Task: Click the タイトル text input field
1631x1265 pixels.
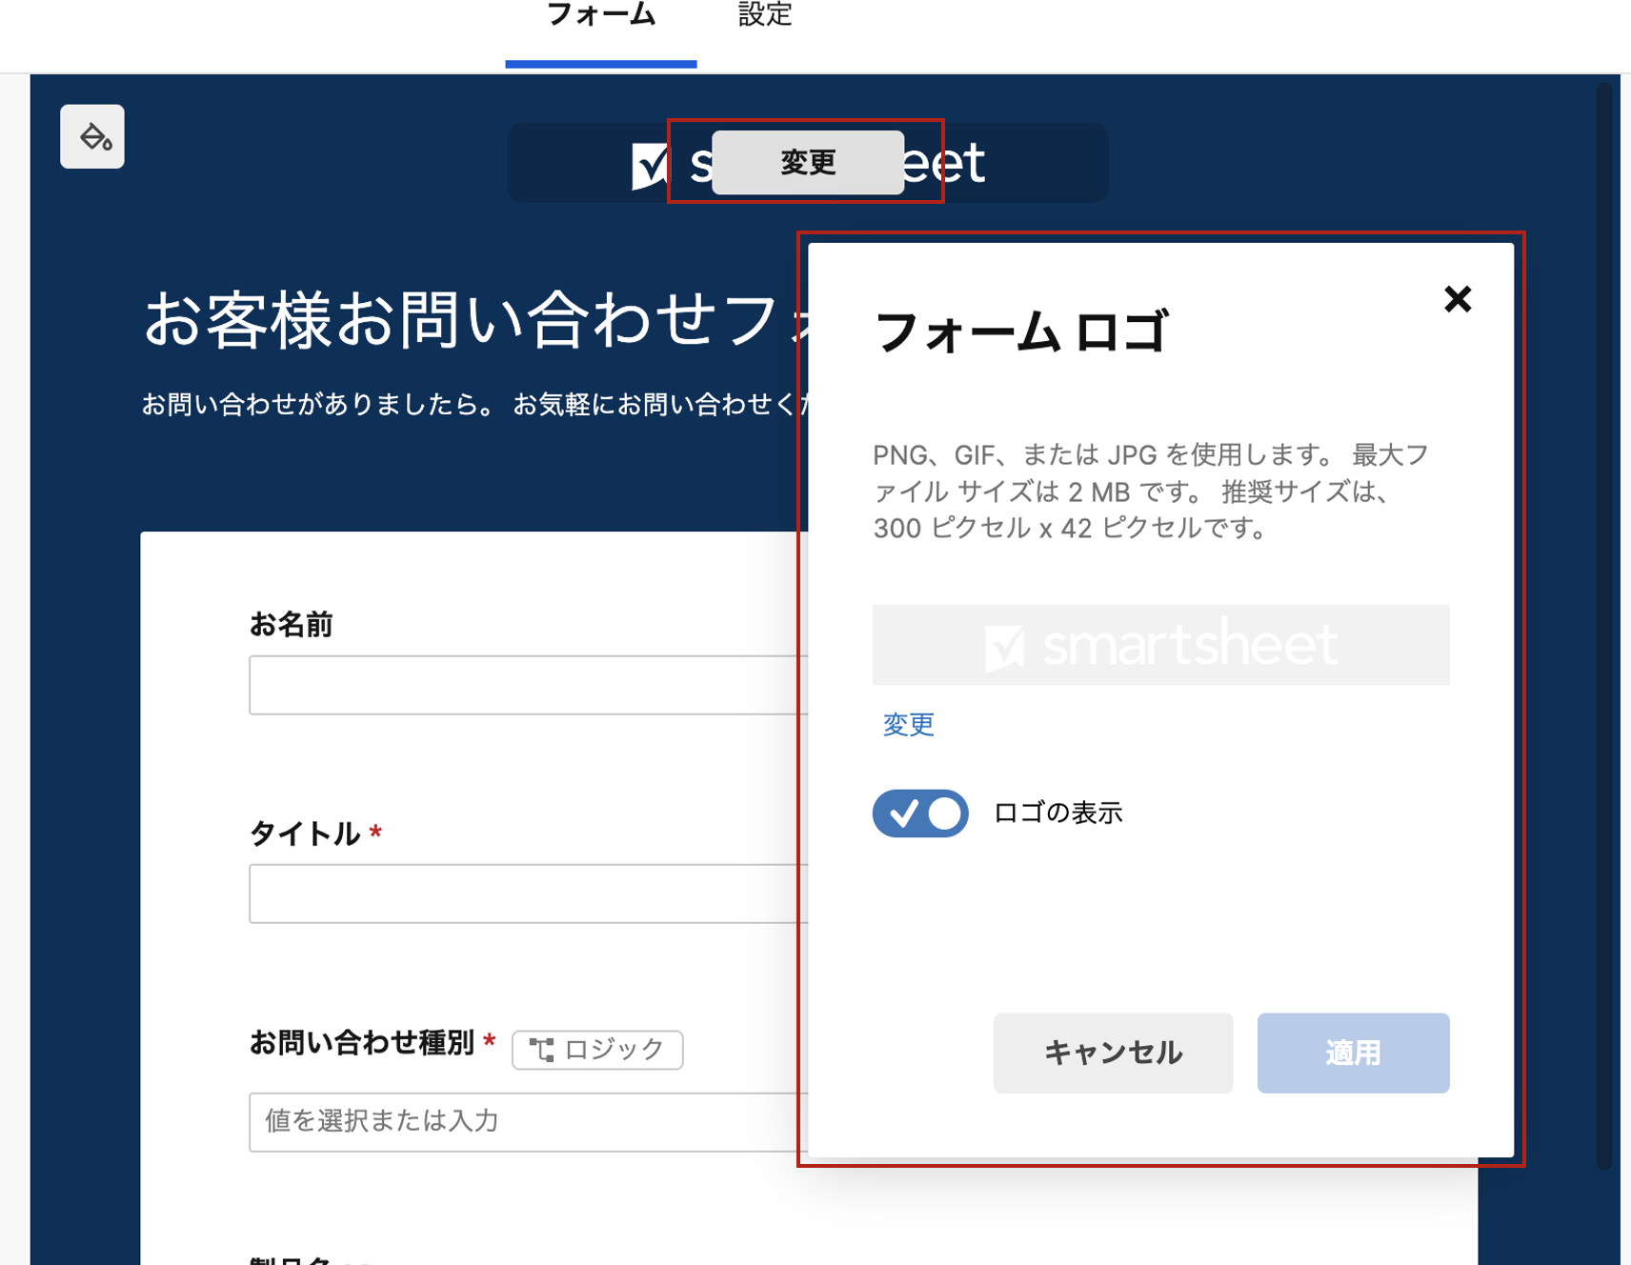Action: [x=529, y=894]
